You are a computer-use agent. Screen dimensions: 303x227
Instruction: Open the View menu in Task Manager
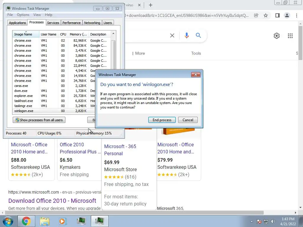click(37, 15)
